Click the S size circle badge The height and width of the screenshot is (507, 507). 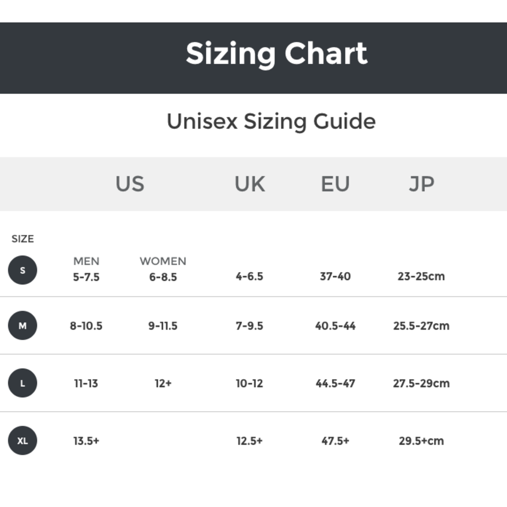(x=22, y=270)
